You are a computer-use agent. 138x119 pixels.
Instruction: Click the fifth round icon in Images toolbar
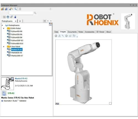(70, 36)
